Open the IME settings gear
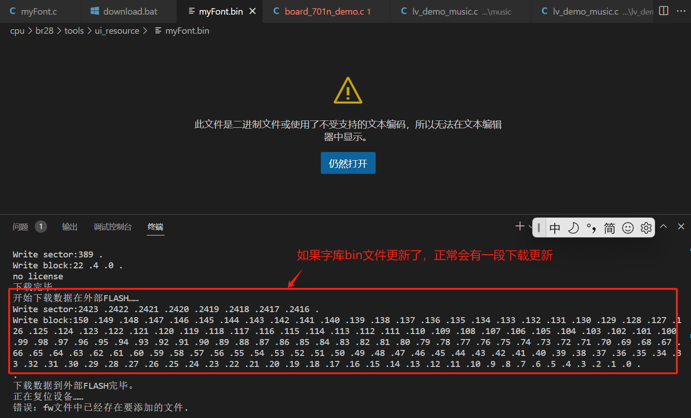Image resolution: width=691 pixels, height=418 pixels. (646, 228)
